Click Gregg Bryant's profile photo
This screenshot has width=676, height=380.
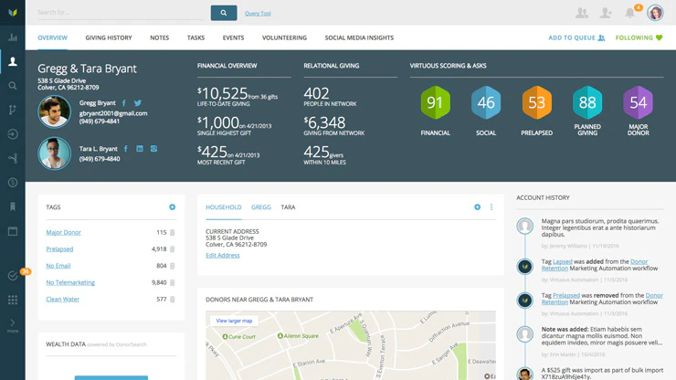pos(54,111)
